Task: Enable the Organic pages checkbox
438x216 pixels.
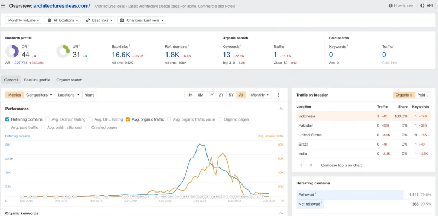Action: [x=220, y=119]
